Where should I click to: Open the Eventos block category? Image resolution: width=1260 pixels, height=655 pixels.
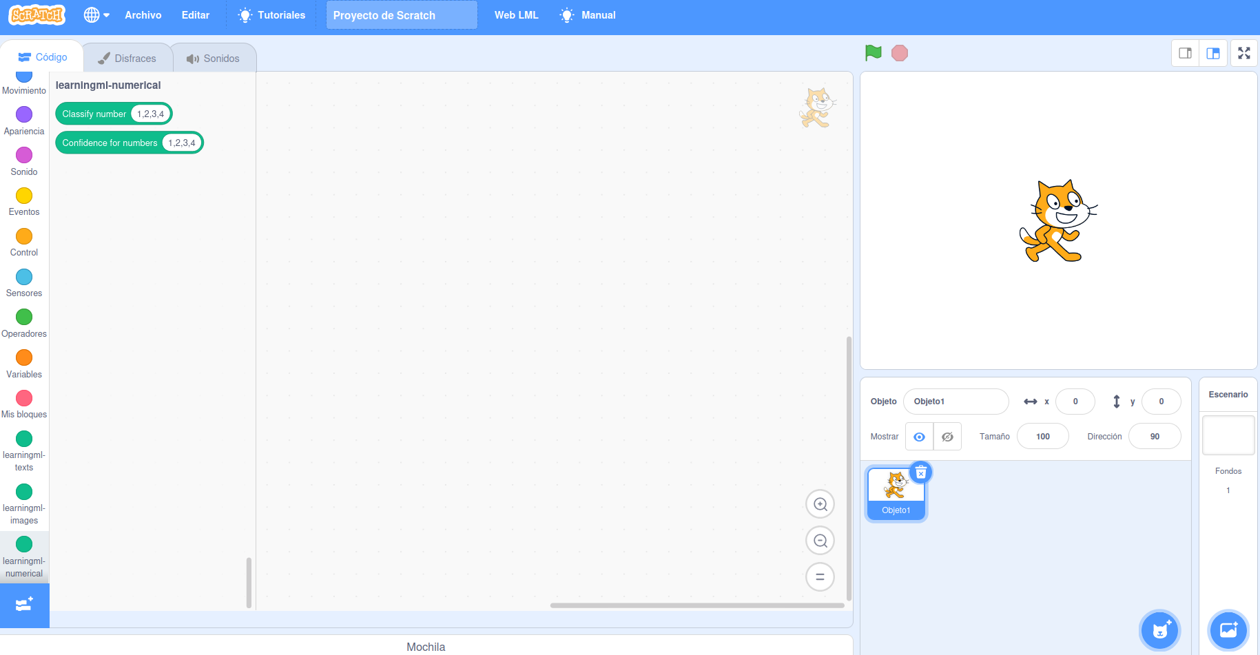coord(24,196)
